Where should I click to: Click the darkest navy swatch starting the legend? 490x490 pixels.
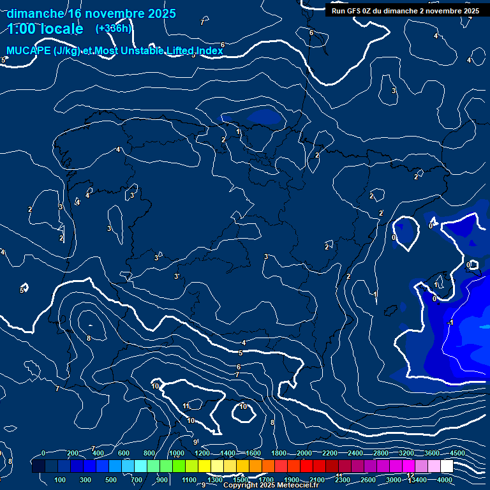[x=38, y=466]
